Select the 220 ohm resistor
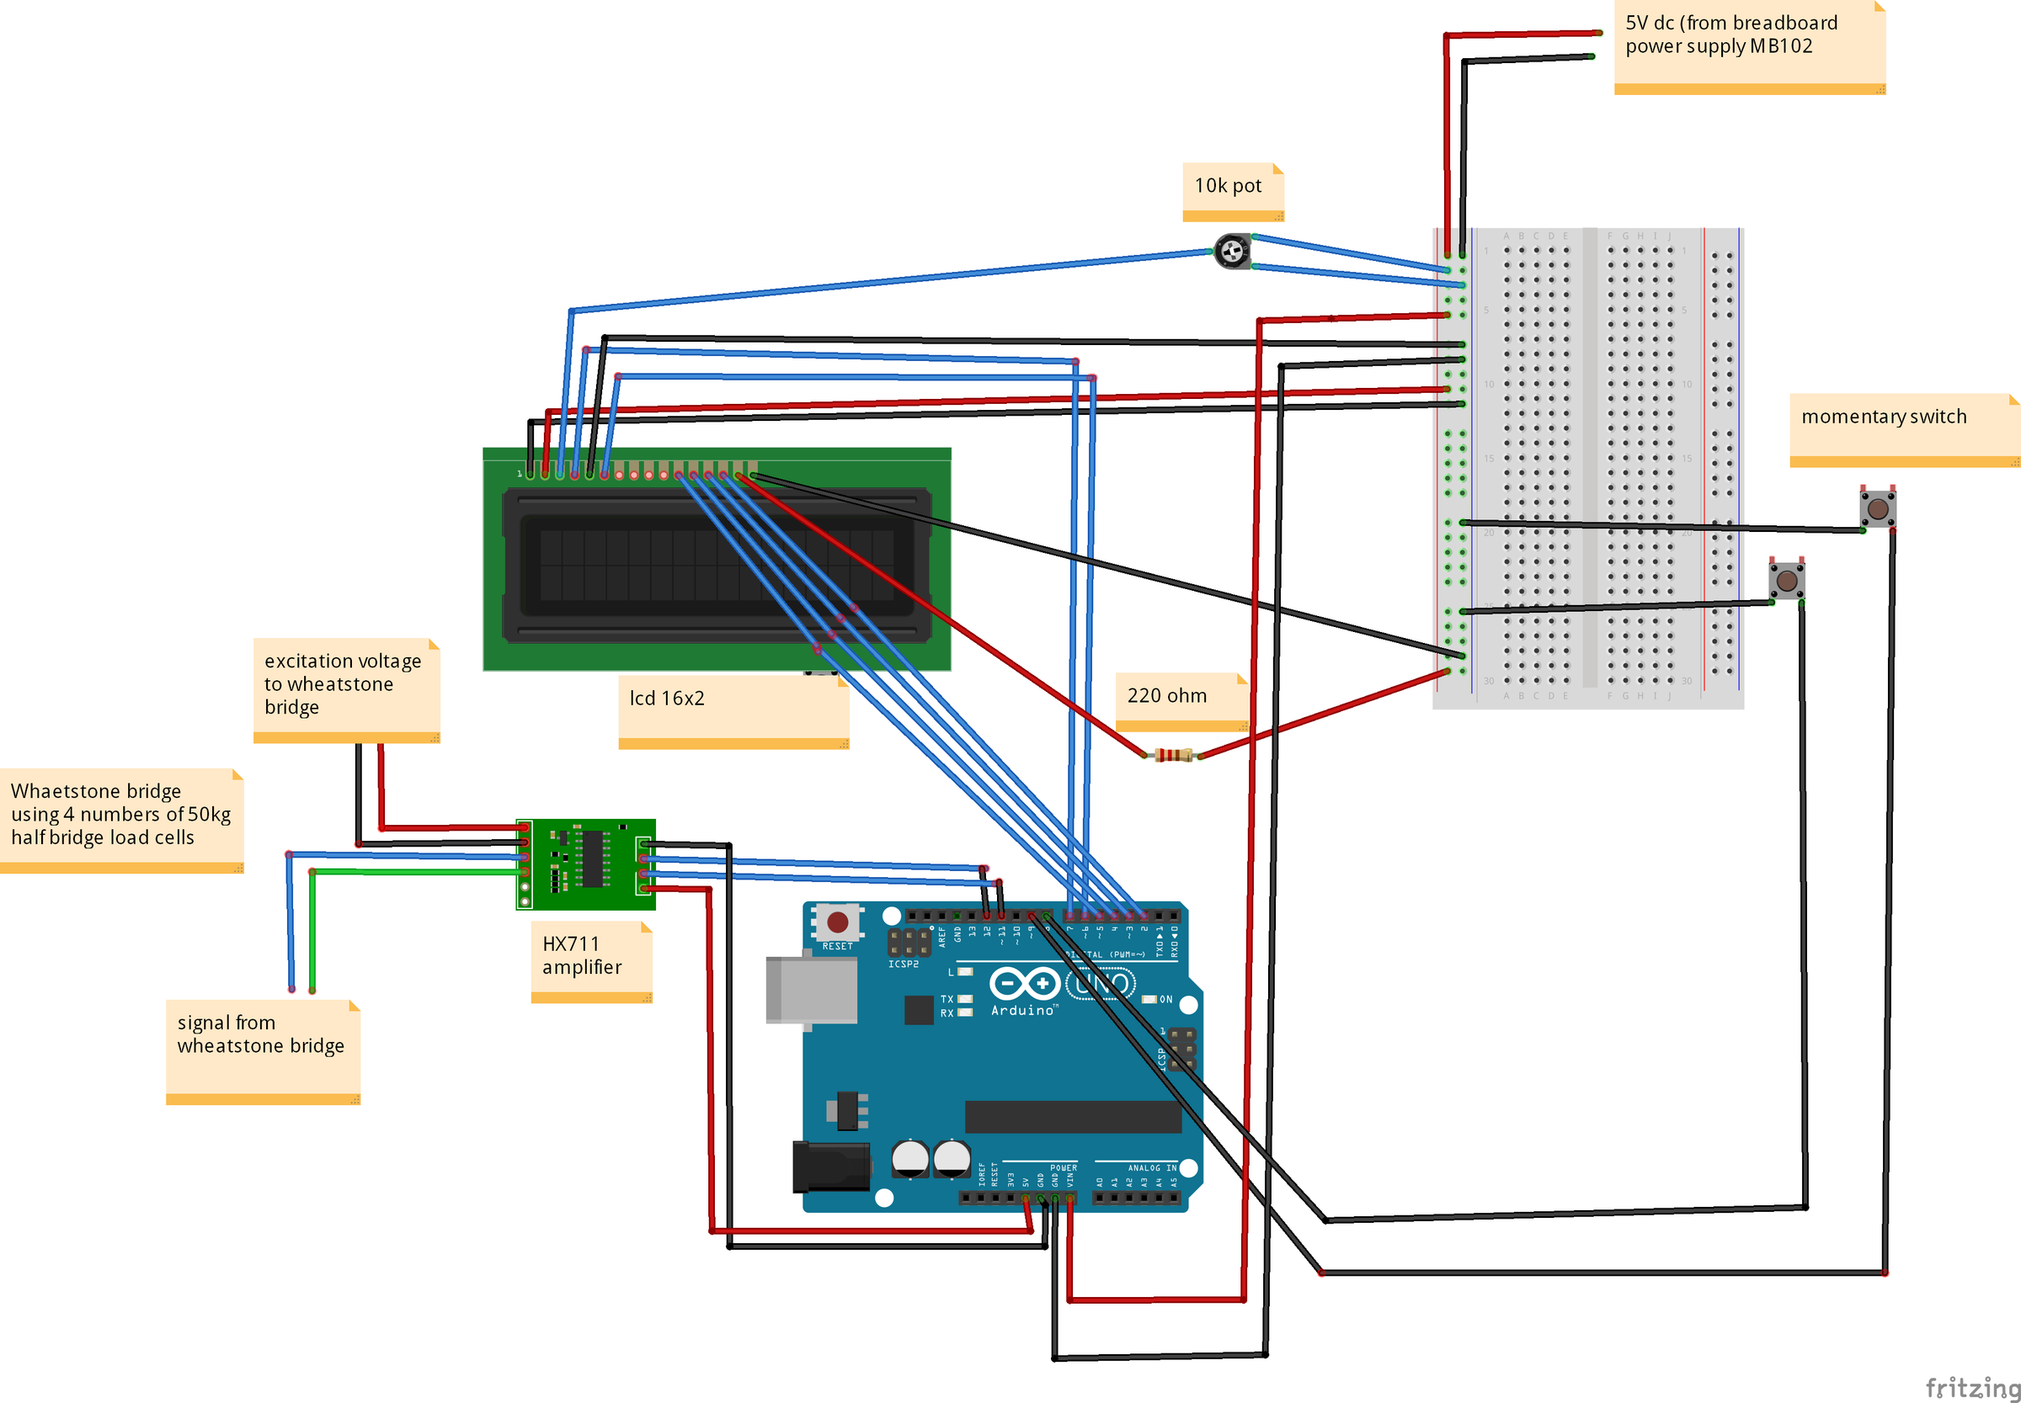Image resolution: width=2021 pixels, height=1403 pixels. tap(1174, 754)
